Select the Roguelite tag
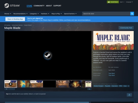This screenshot has height=103, width=138. [x=107, y=86]
